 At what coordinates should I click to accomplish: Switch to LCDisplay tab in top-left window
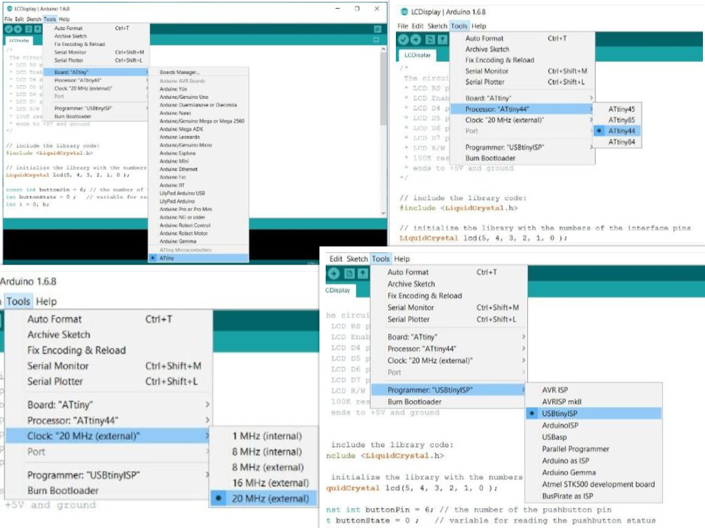pos(19,41)
